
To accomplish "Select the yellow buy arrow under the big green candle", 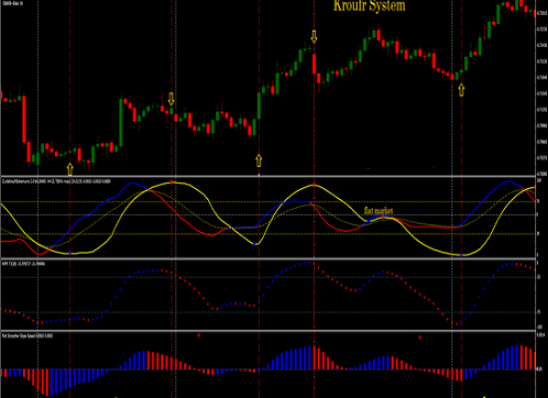I will (x=259, y=160).
